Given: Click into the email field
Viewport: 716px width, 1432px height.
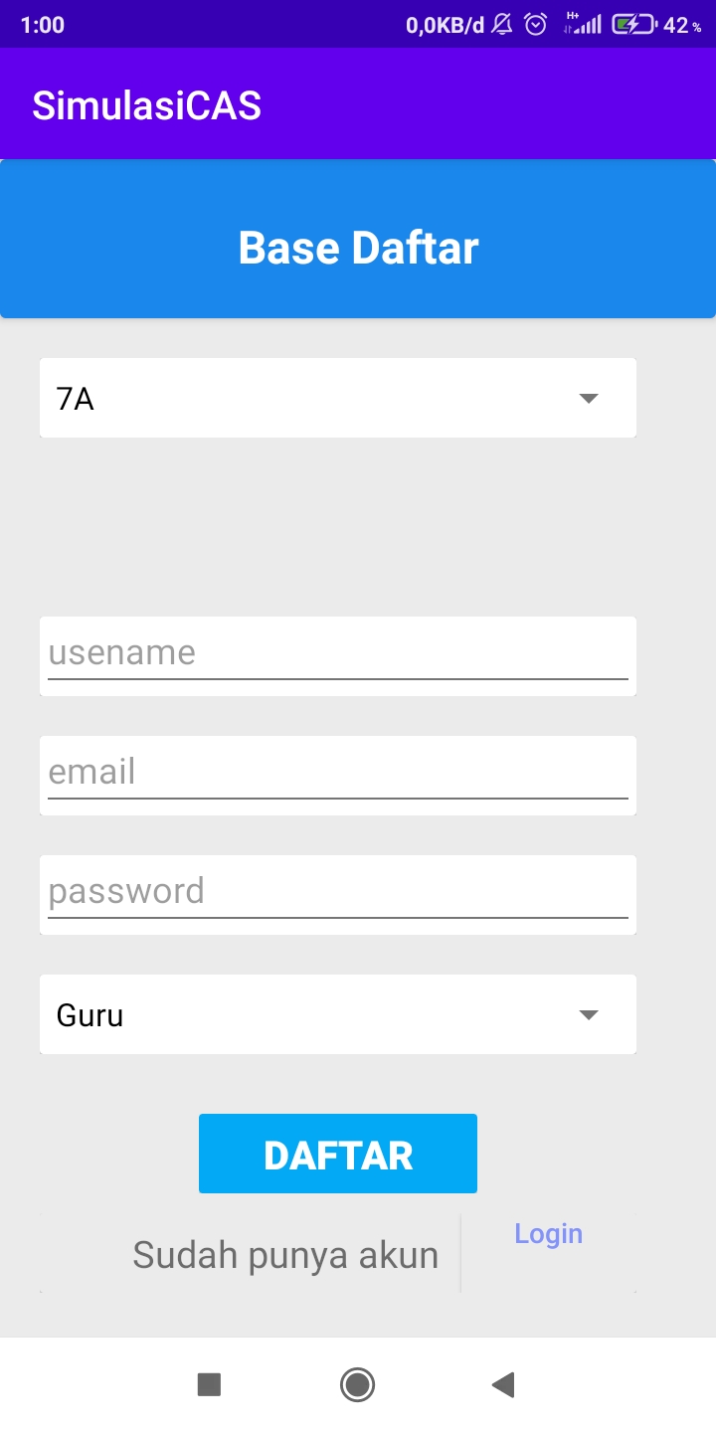Looking at the screenshot, I should coord(338,773).
